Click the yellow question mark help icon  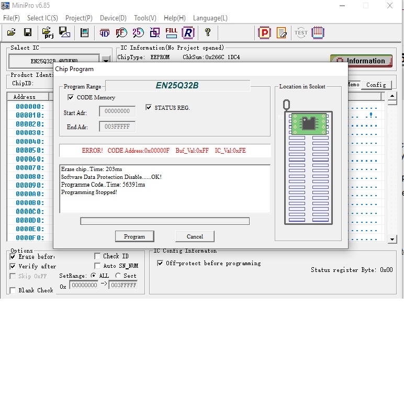[208, 32]
